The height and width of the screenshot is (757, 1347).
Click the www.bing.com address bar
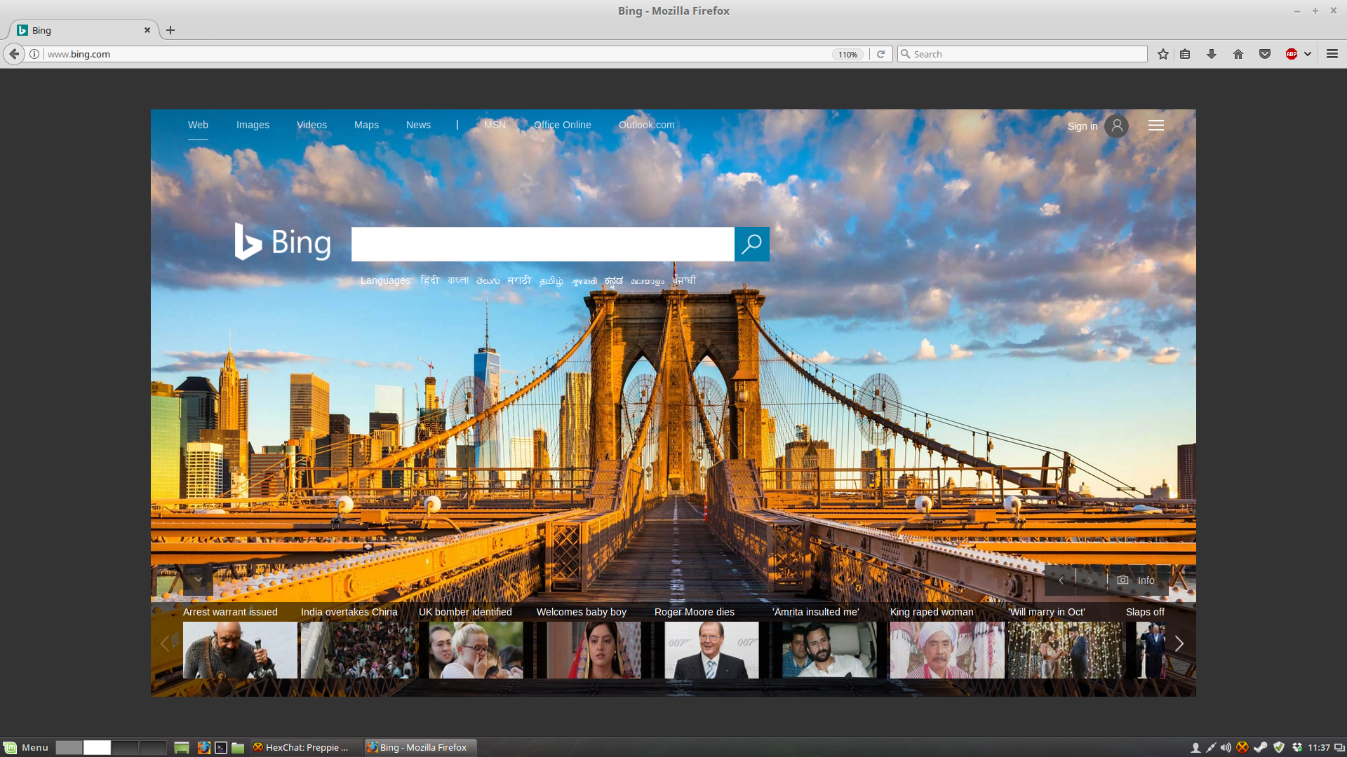(435, 54)
